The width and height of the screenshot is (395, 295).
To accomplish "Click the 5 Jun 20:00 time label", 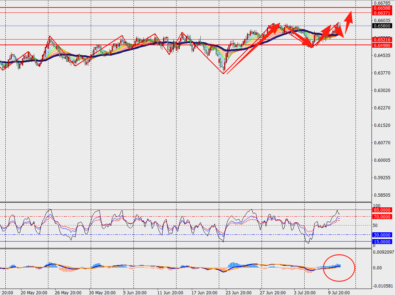I will point(135,293).
